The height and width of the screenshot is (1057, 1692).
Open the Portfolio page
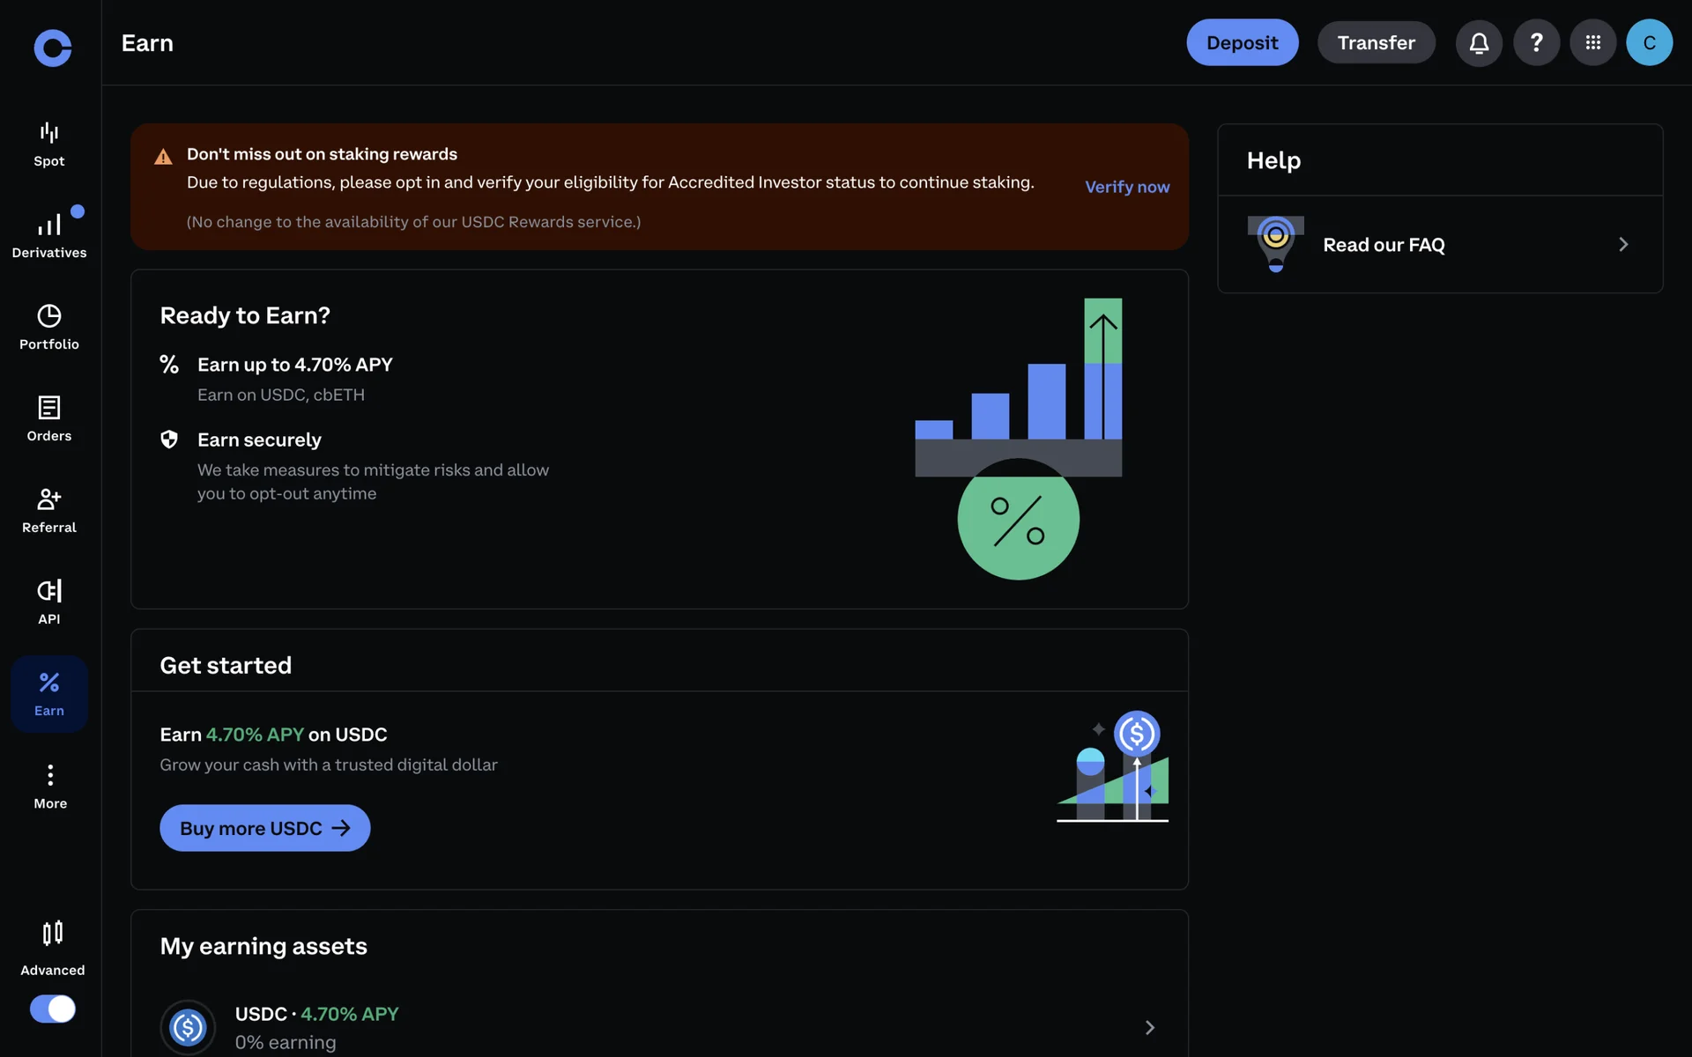[x=49, y=327]
